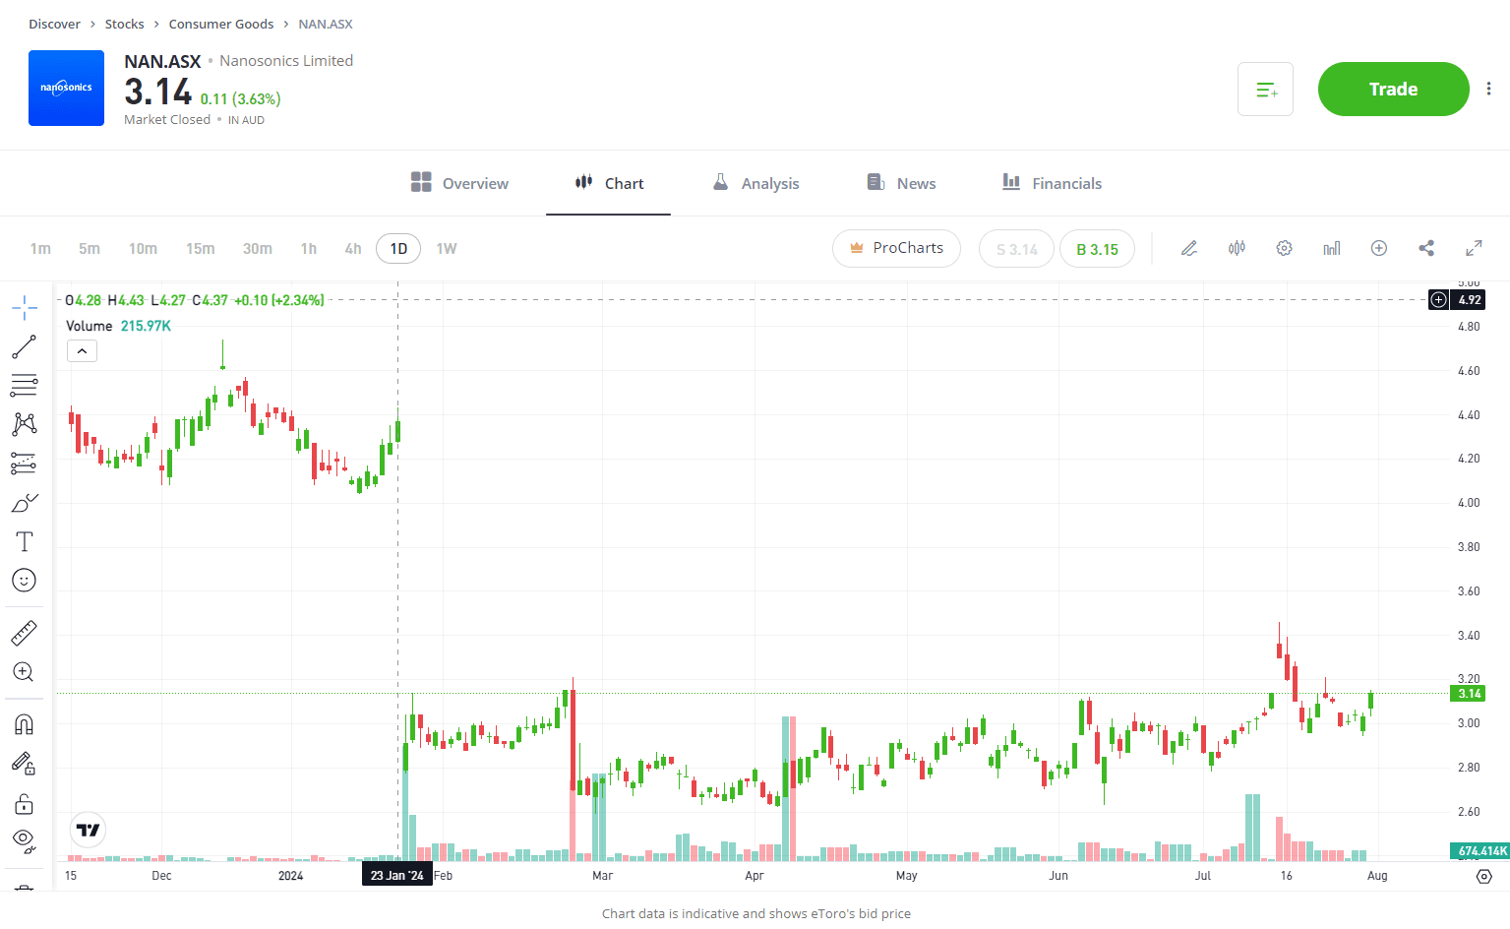Click the NAN.ASX breadcrumb
1510x929 pixels.
tap(326, 24)
